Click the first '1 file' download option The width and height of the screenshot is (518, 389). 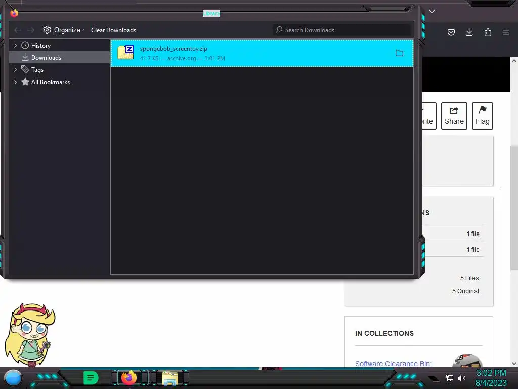coord(473,234)
